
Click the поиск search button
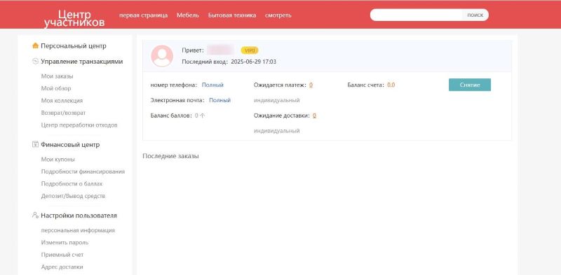coord(475,15)
